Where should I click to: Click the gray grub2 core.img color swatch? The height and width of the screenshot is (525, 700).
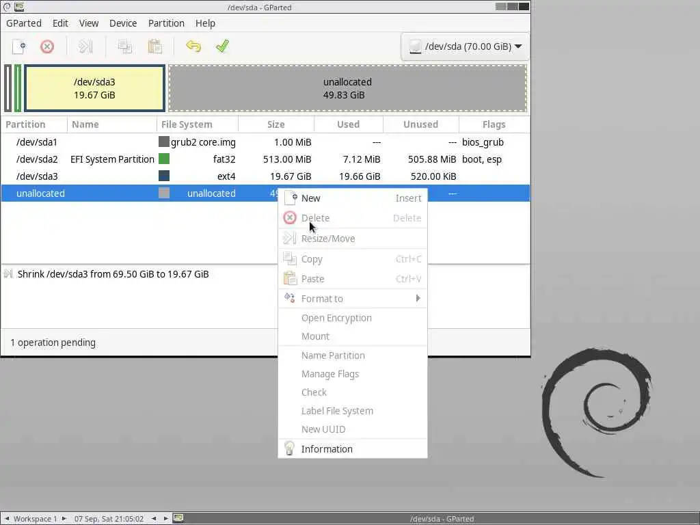click(x=164, y=142)
